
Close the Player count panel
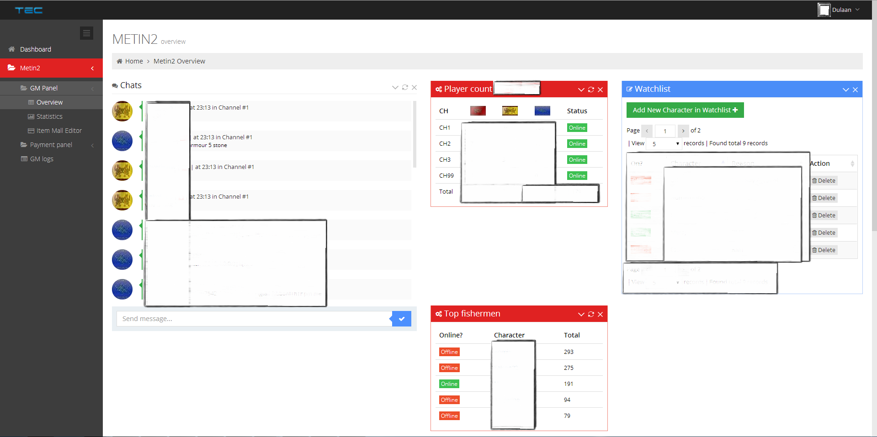tap(601, 90)
